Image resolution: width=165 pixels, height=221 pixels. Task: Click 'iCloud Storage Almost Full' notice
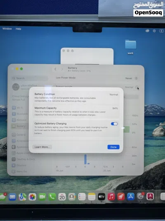[x=21, y=98]
